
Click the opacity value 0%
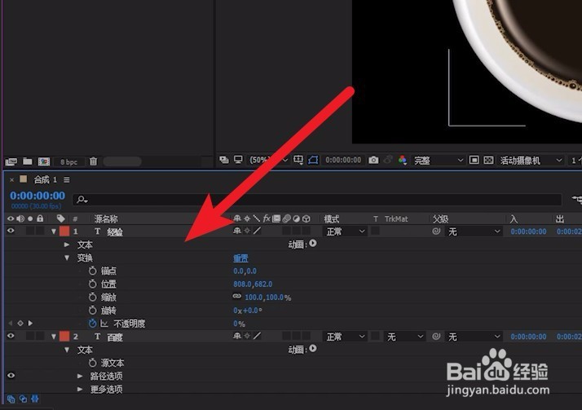point(239,324)
